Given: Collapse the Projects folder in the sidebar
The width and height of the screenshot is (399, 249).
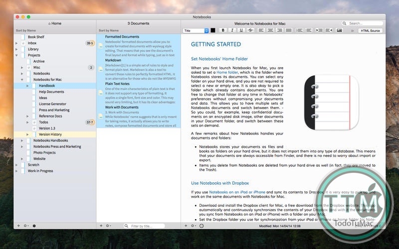Looking at the screenshot, I should point(16,55).
